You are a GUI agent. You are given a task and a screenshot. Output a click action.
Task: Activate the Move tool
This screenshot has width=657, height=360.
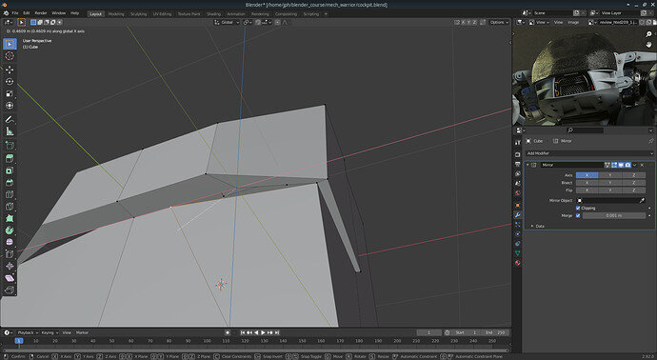click(x=10, y=70)
